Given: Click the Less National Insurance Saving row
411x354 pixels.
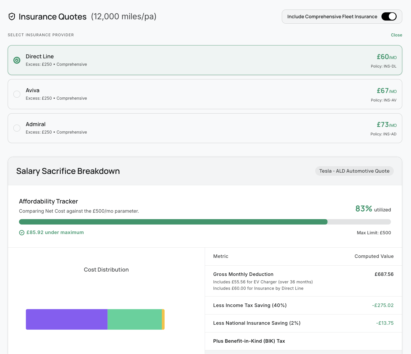Looking at the screenshot, I should tap(303, 323).
